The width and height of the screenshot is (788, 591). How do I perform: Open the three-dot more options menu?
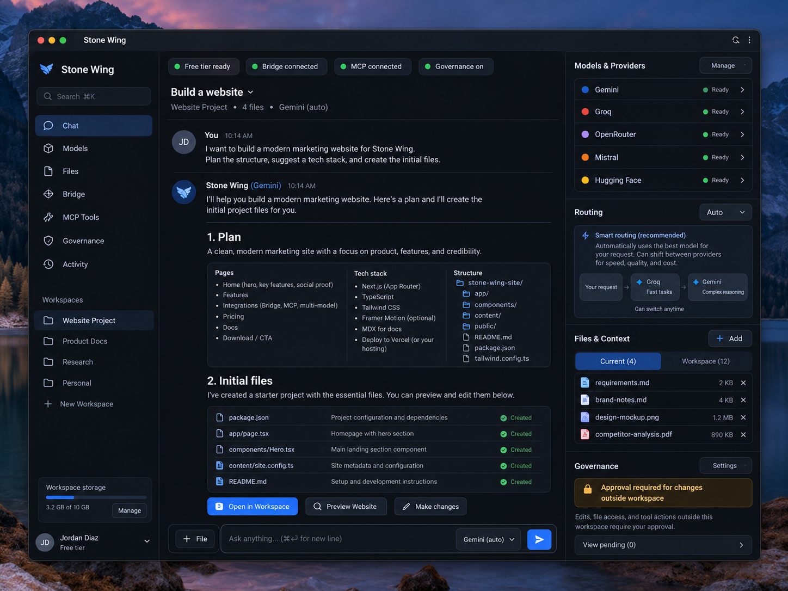point(749,40)
